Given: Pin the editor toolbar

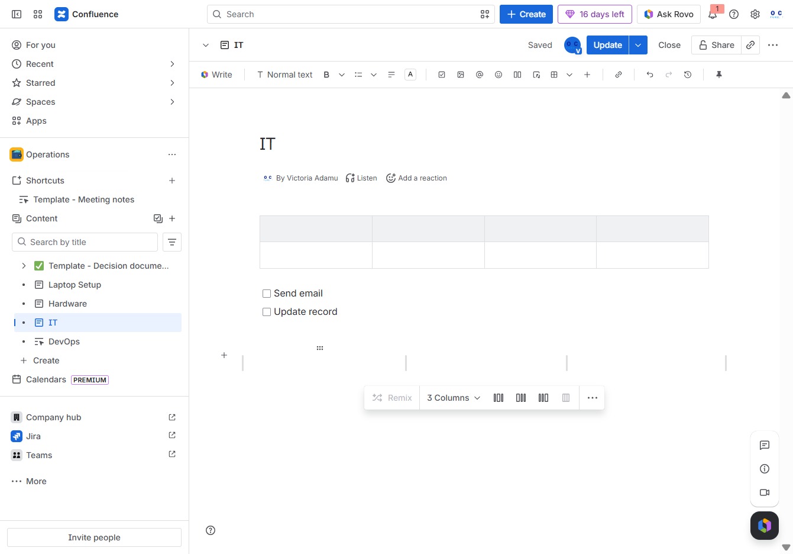Looking at the screenshot, I should tap(719, 75).
